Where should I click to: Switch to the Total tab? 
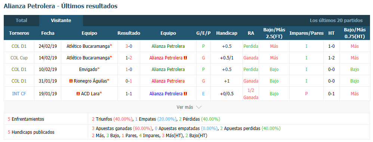click(x=21, y=21)
